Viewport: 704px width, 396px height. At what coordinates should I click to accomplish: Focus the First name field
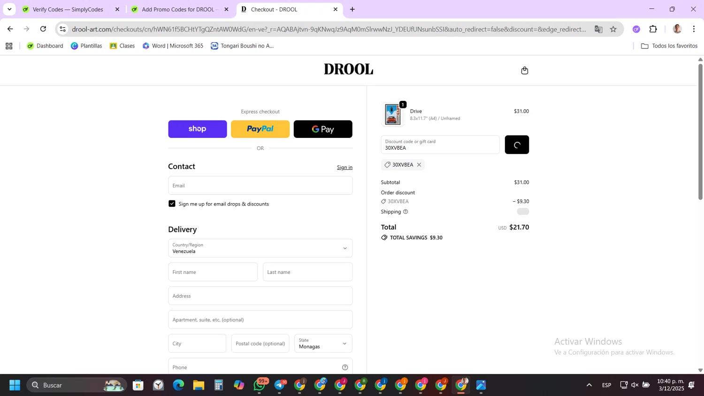pos(213,272)
